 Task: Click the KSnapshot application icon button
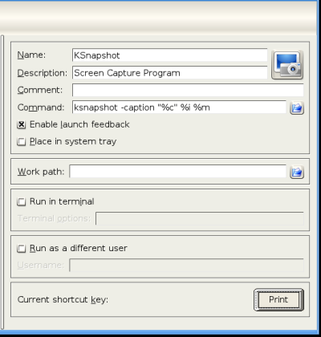(x=287, y=65)
